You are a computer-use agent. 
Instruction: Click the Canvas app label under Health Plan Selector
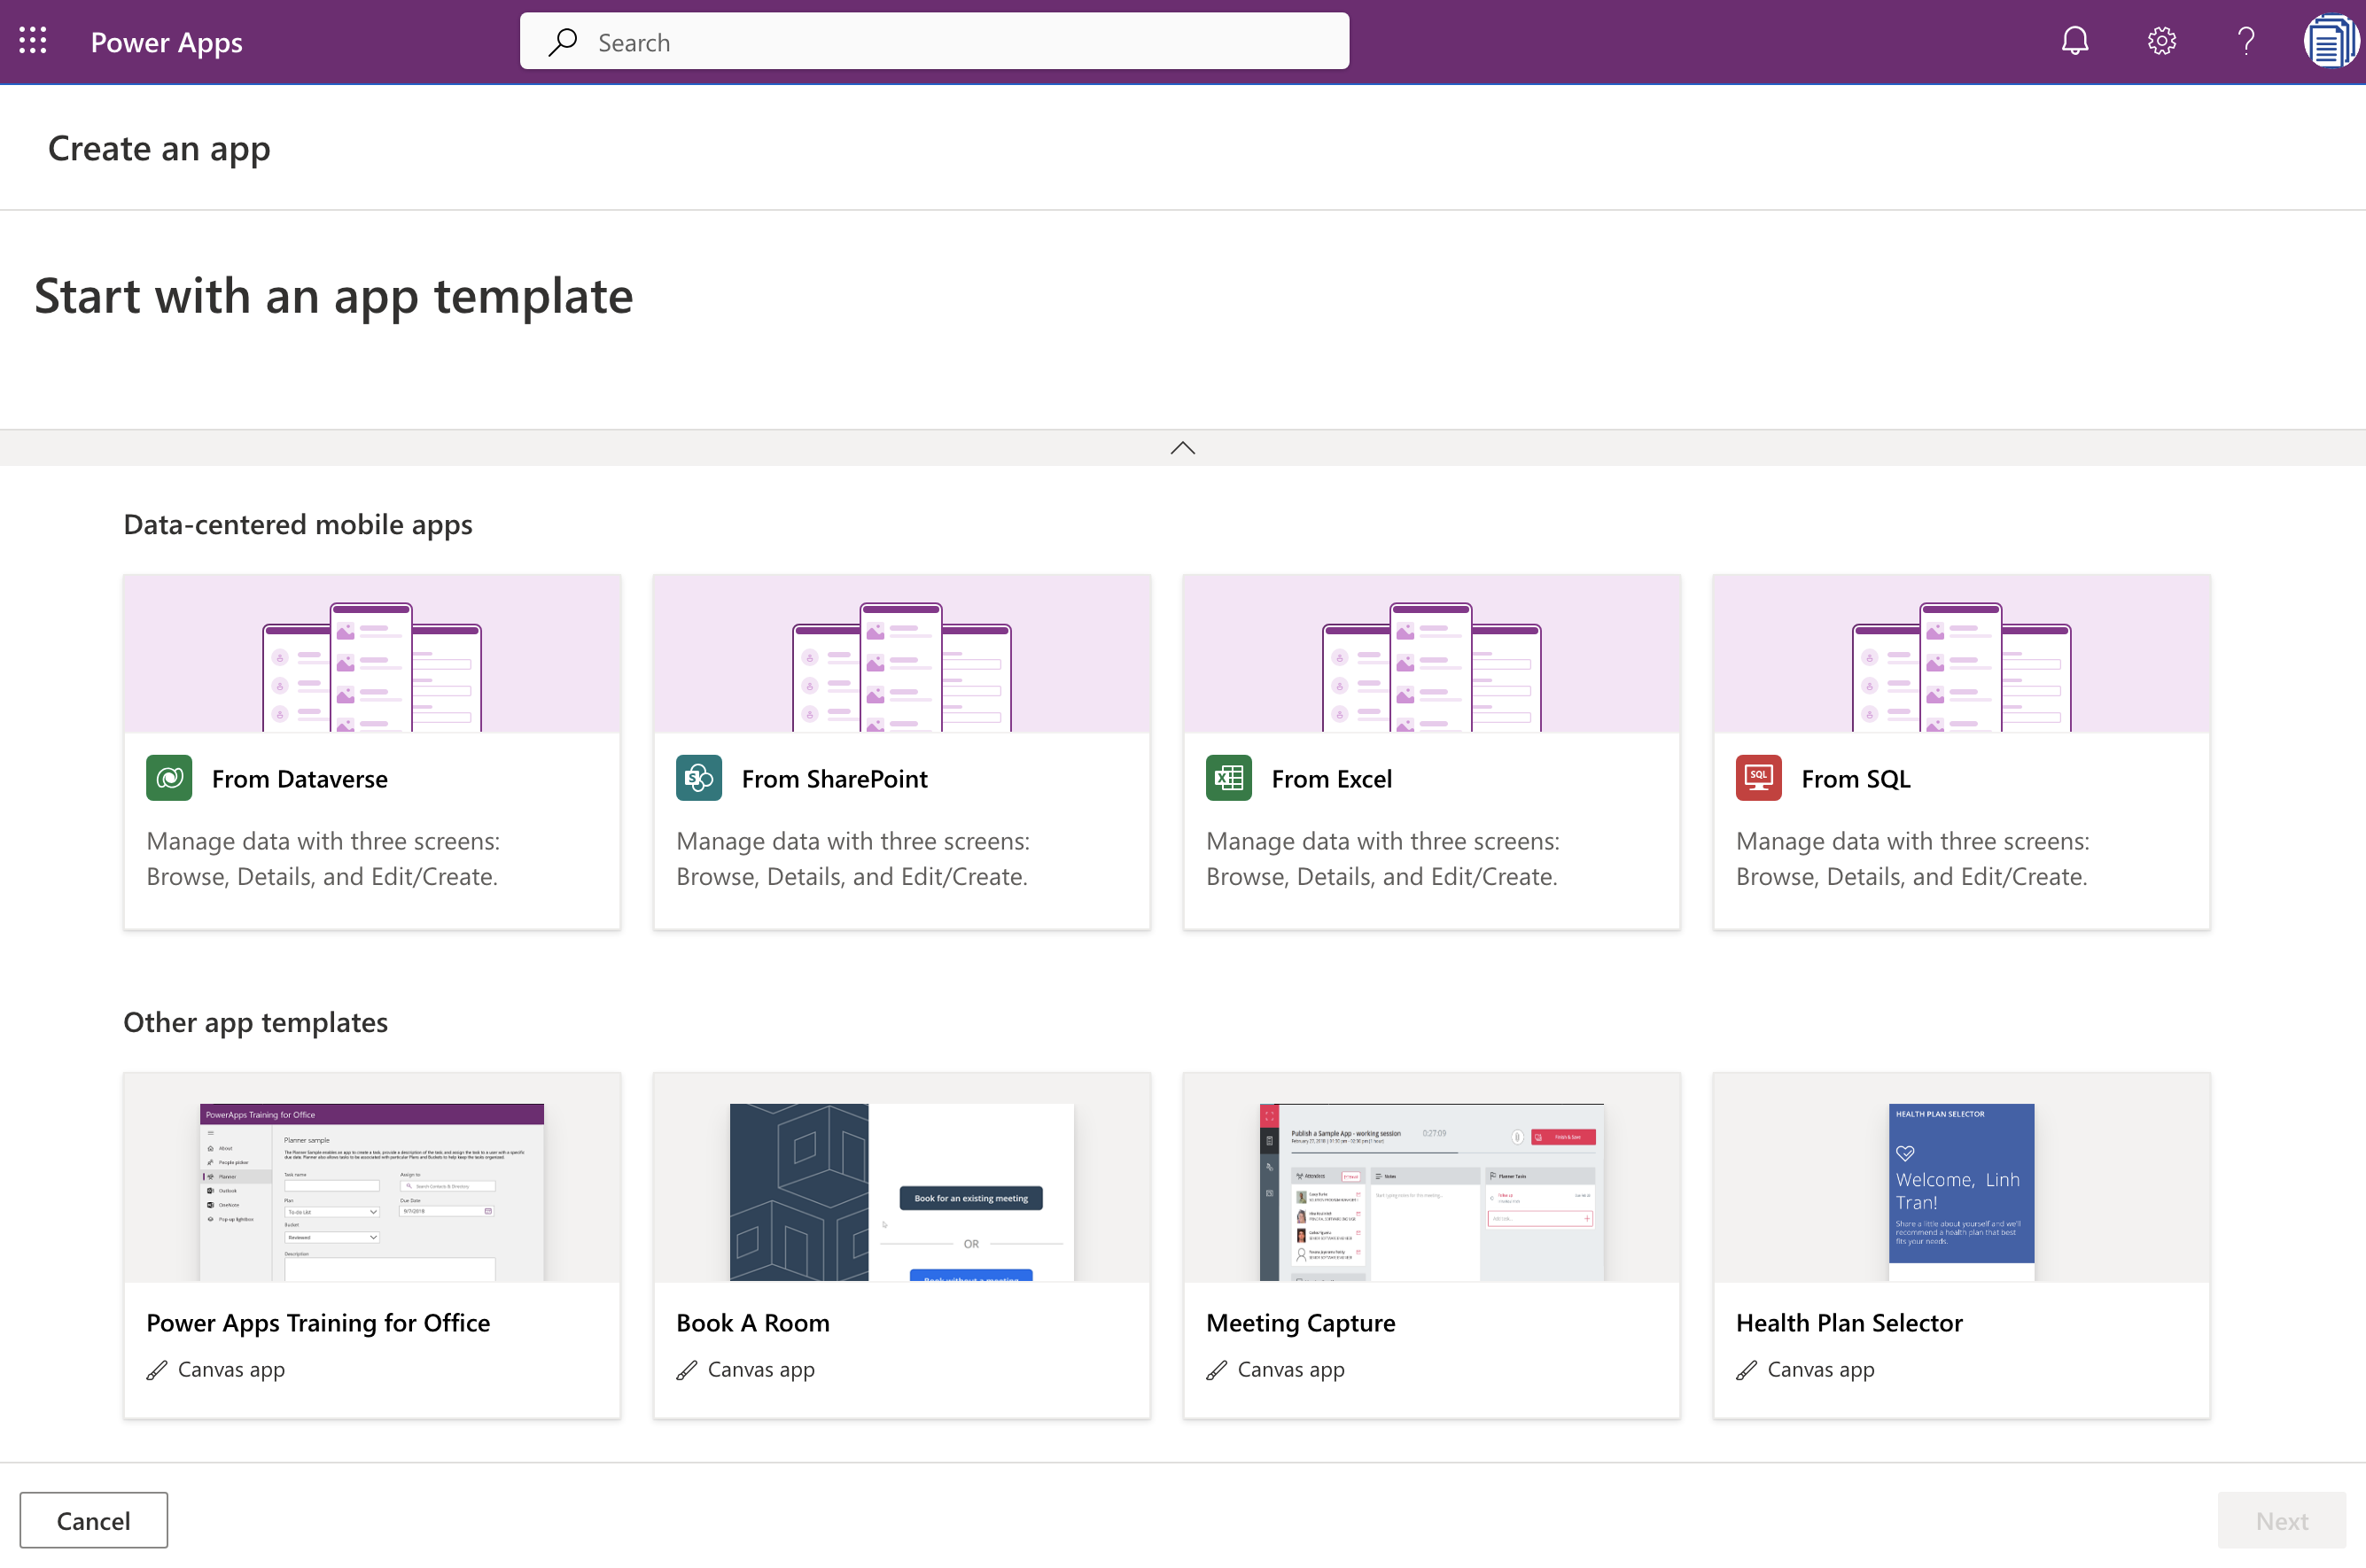(1820, 1369)
